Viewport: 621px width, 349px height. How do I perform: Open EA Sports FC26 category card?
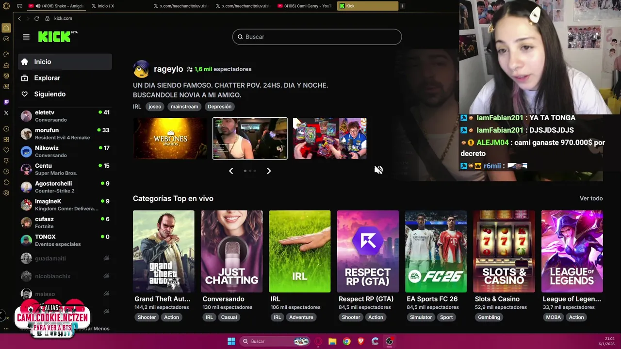coord(436,252)
